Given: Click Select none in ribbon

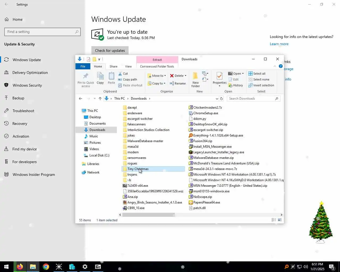Looking at the screenshot, I should pyautogui.click(x=259, y=79).
